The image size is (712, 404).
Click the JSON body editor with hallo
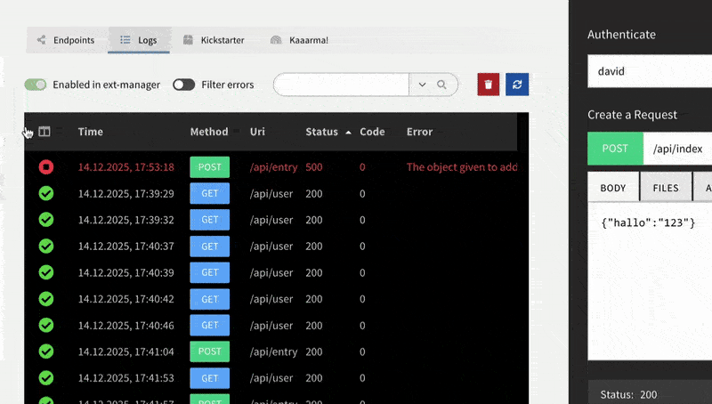point(650,281)
